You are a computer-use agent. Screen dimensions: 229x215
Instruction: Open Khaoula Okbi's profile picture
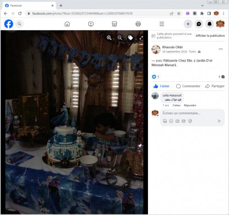pos(156,49)
